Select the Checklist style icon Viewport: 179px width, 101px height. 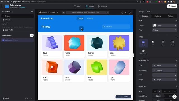143,52
